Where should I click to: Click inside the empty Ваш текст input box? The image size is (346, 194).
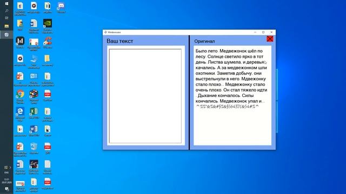point(145,96)
